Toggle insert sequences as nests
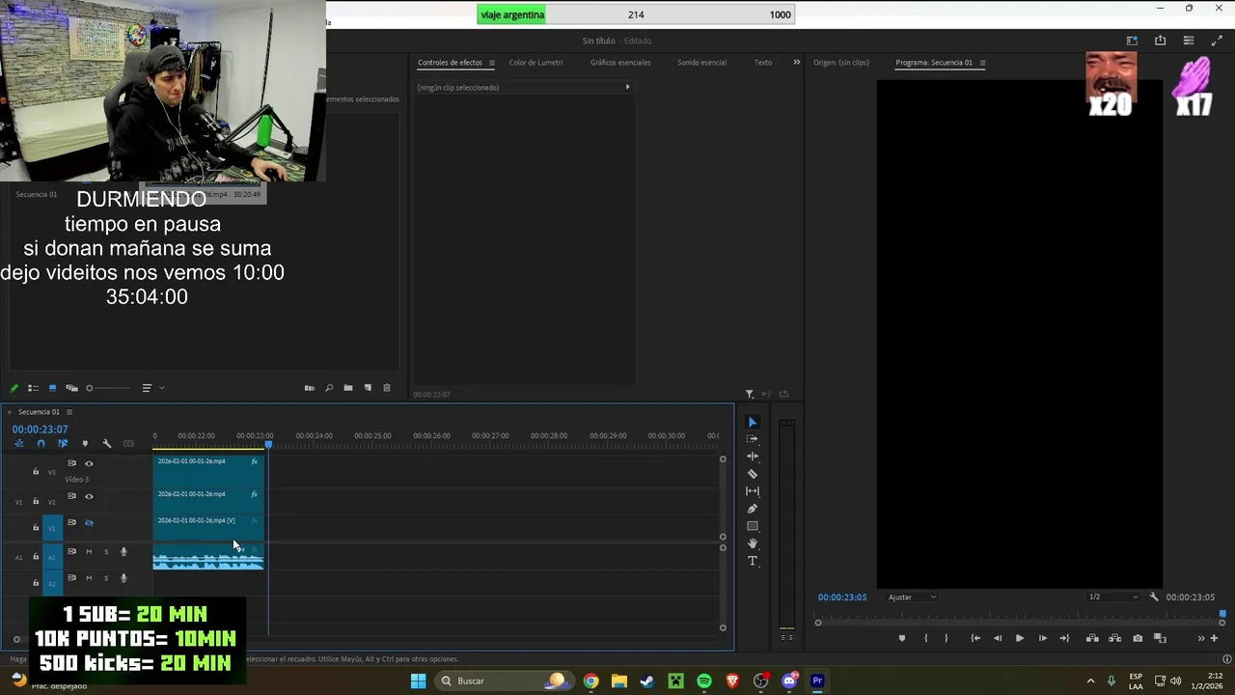Viewport: 1235px width, 695px height. click(x=19, y=443)
